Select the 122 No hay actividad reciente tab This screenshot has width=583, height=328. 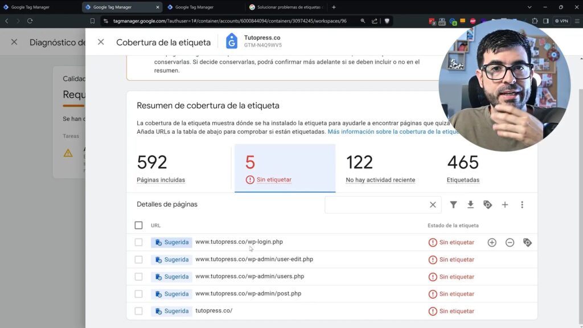click(x=385, y=168)
